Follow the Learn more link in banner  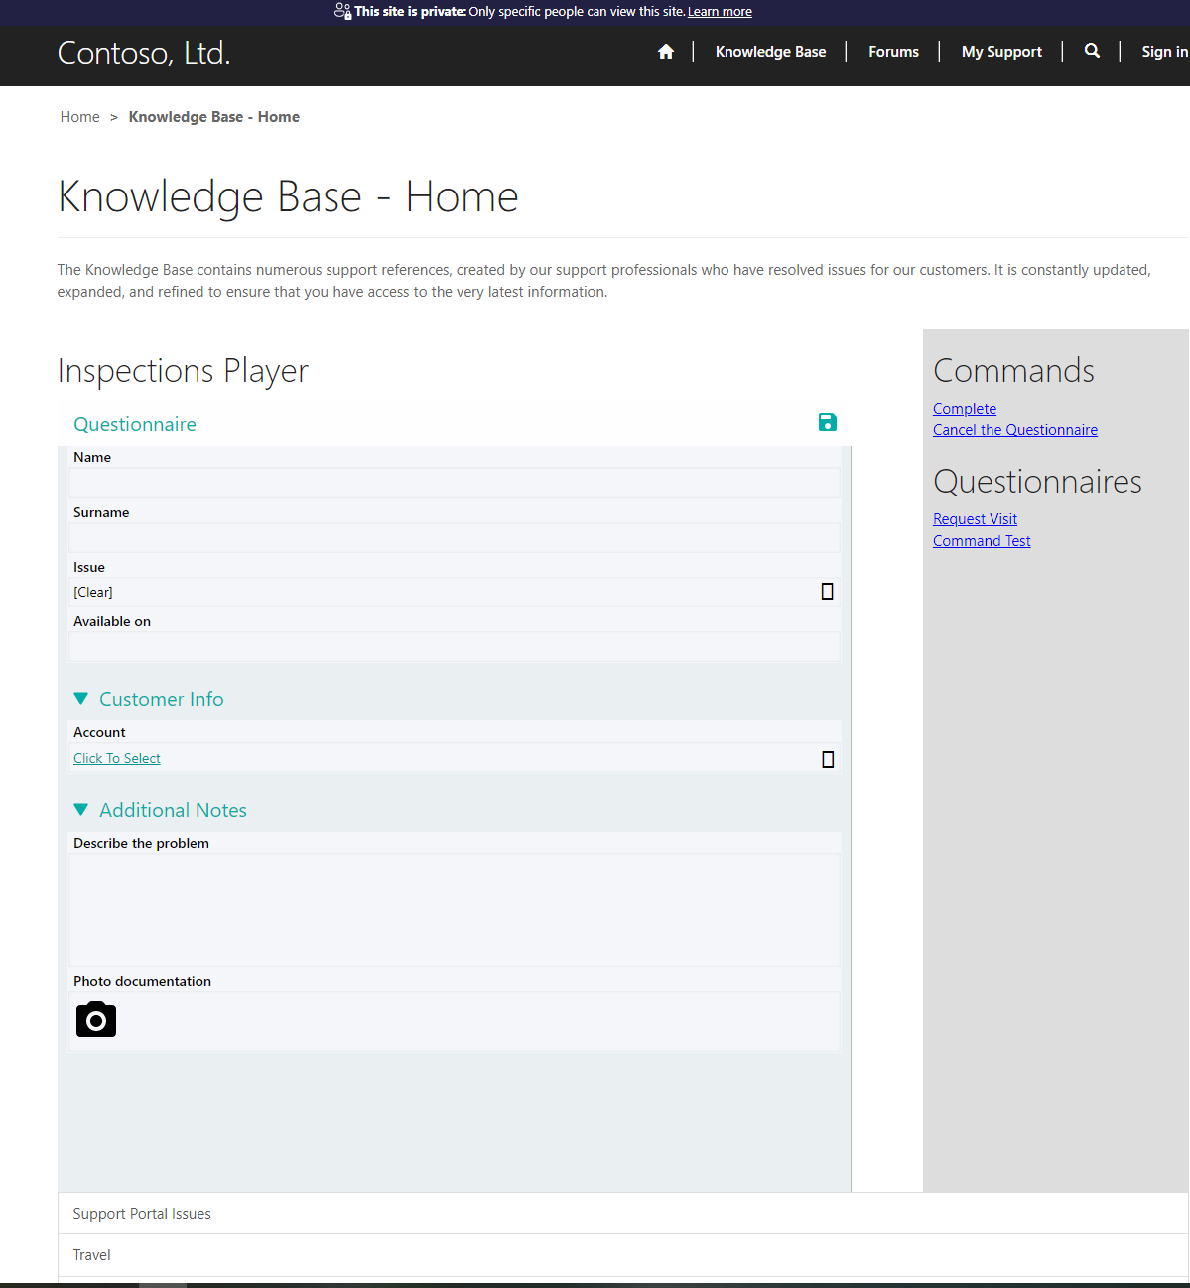tap(720, 12)
